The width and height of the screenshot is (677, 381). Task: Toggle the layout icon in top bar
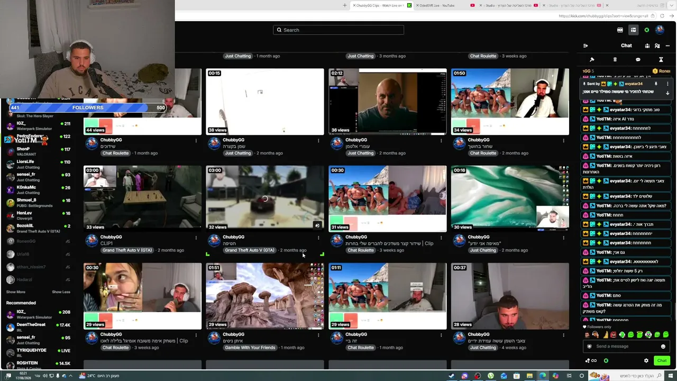click(x=633, y=30)
